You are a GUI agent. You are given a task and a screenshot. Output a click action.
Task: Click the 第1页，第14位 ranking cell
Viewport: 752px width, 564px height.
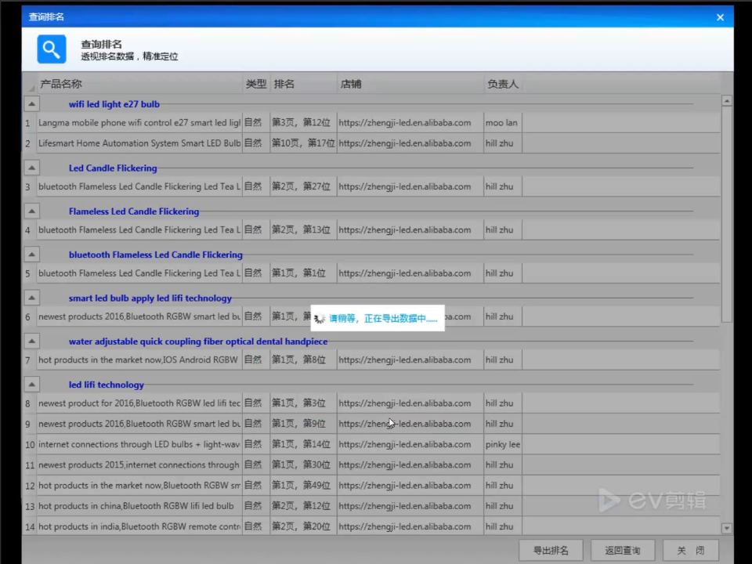tap(304, 444)
